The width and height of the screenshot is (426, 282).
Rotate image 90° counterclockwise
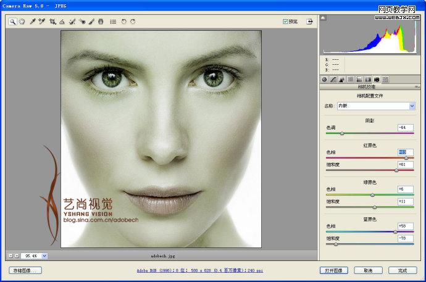coord(123,22)
